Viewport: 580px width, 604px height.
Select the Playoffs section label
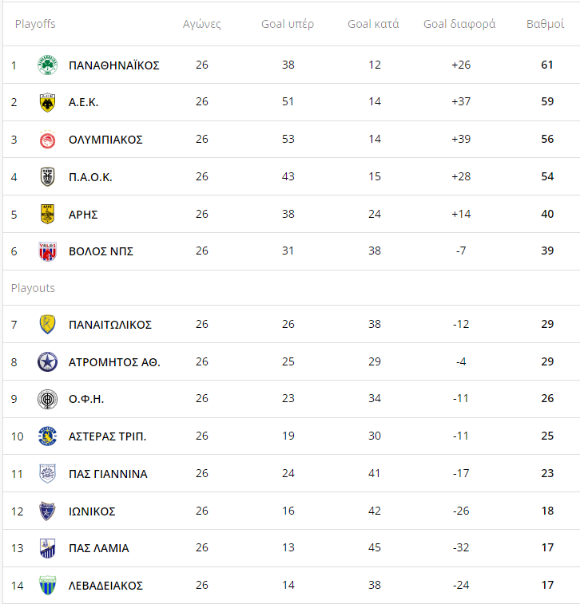[x=35, y=24]
